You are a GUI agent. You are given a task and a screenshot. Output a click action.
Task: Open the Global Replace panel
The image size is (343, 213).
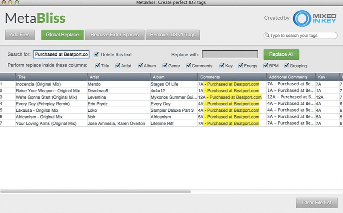[62, 35]
